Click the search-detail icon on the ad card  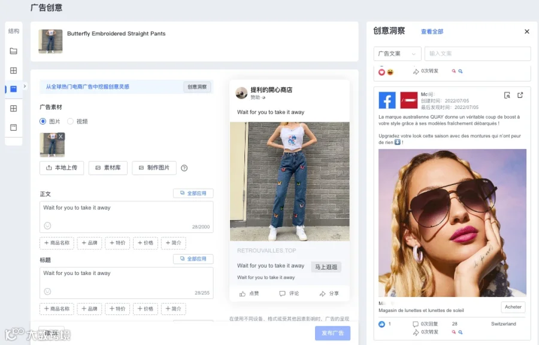point(507,95)
